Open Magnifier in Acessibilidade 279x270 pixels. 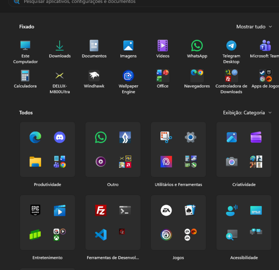point(232,235)
